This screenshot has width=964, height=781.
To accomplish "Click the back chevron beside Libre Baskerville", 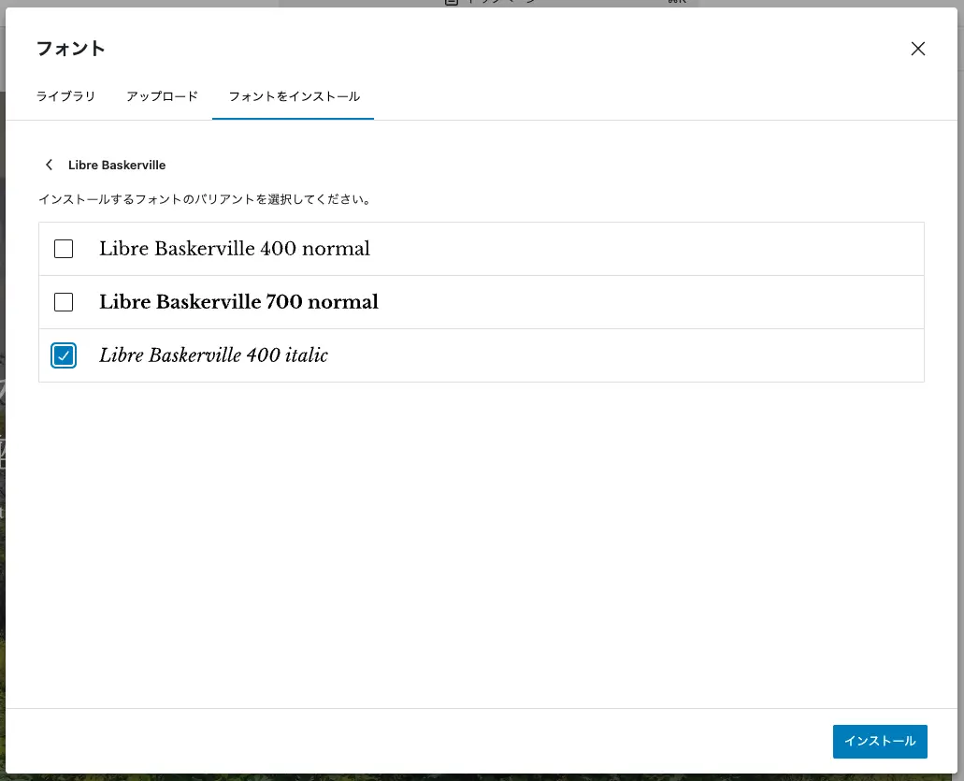I will [49, 165].
